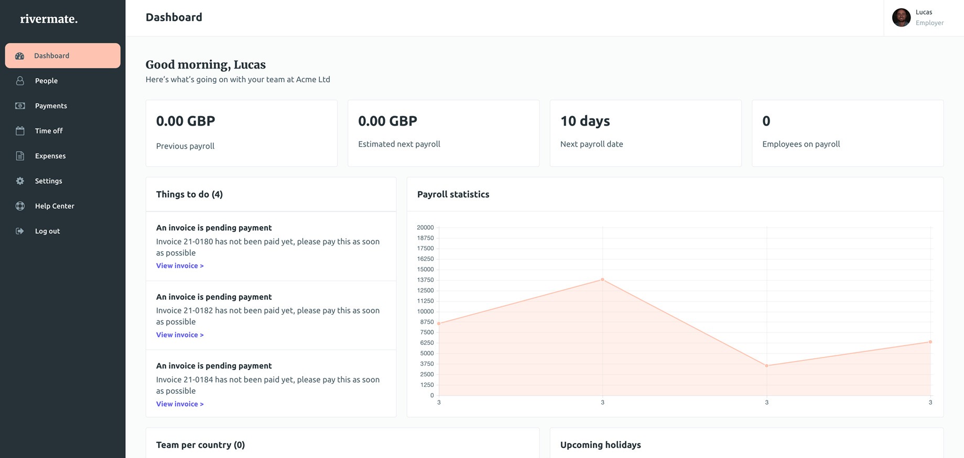
Task: Select the Previous payroll card
Action: pos(241,133)
